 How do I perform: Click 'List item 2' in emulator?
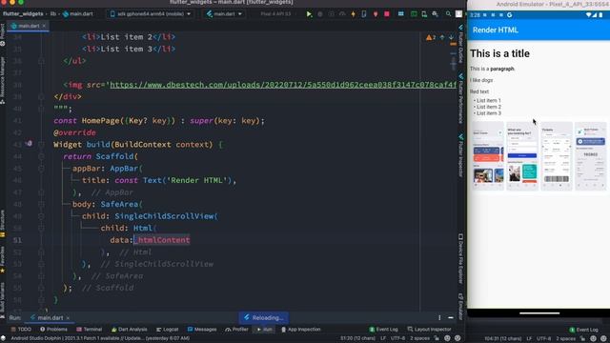coord(489,107)
